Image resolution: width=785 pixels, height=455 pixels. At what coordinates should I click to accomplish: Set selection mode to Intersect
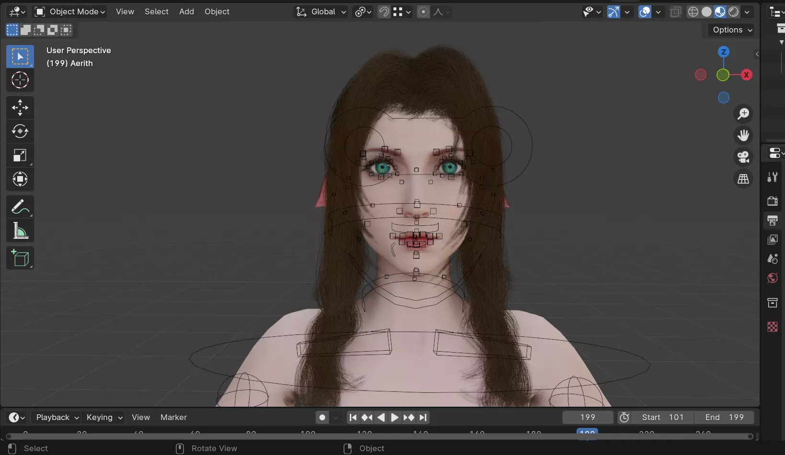[x=66, y=30]
